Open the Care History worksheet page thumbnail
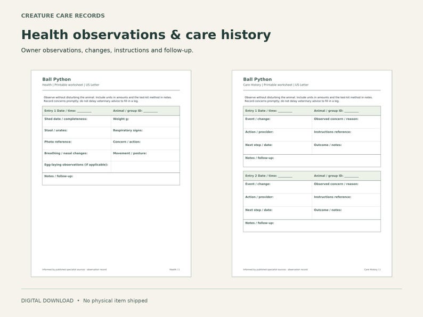Screen dimensions: 423x317 pos(312,173)
